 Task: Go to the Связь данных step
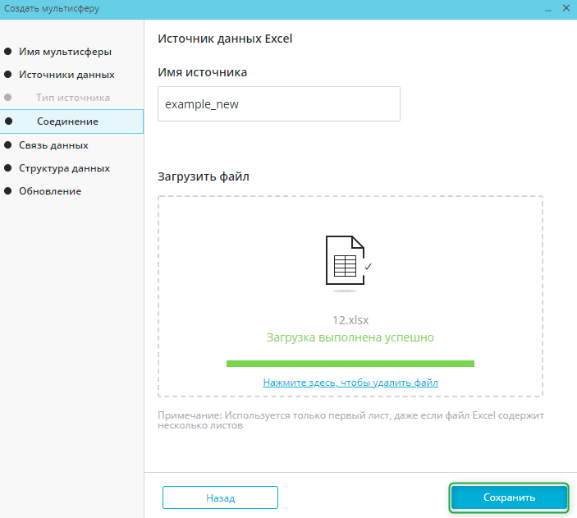[x=53, y=145]
